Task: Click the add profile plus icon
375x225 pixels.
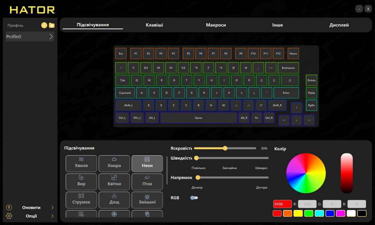Action: point(44,25)
